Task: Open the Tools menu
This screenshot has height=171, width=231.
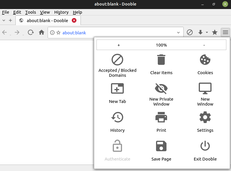Action: 31,12
